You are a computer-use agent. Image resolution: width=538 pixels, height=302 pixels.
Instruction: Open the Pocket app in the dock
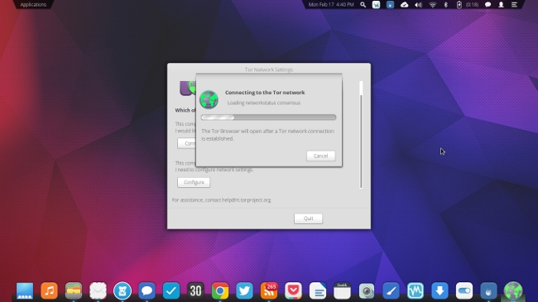[293, 290]
